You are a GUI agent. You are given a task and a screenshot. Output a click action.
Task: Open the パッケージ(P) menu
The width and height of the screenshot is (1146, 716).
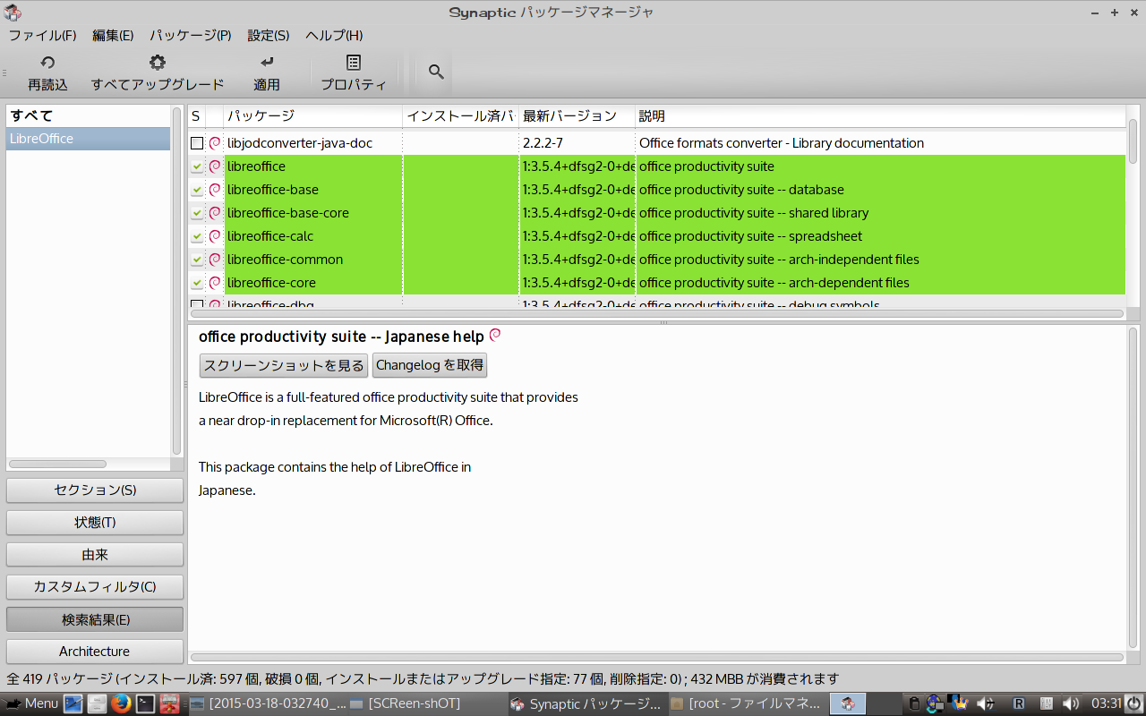click(x=191, y=36)
